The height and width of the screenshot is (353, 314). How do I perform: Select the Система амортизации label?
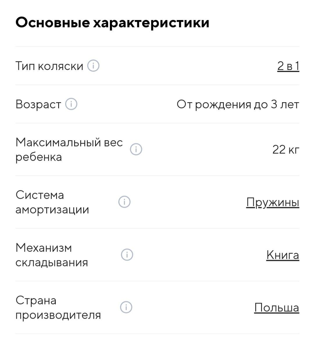click(x=52, y=202)
